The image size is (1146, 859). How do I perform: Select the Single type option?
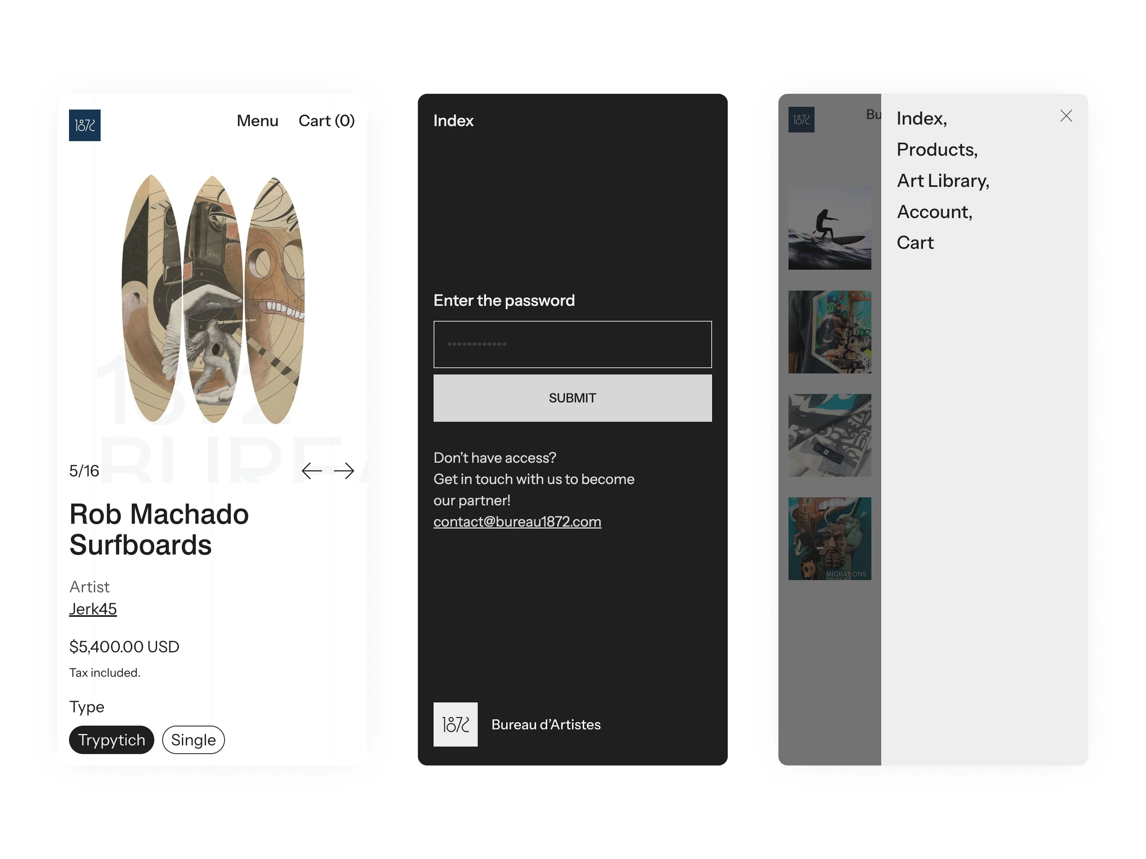(193, 739)
